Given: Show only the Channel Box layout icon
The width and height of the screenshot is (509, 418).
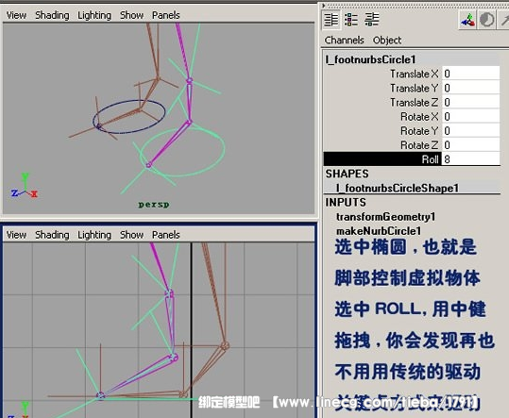Looking at the screenshot, I should [331, 20].
